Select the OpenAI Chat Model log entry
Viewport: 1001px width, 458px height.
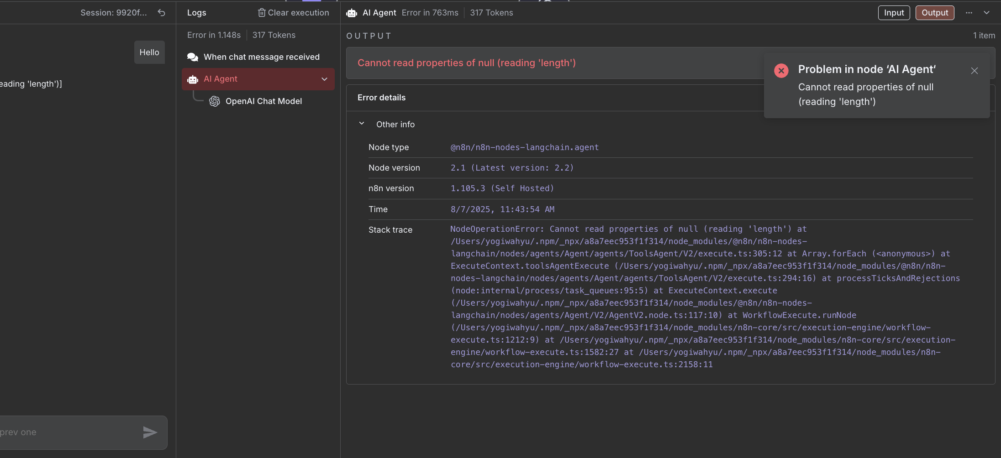pos(263,101)
